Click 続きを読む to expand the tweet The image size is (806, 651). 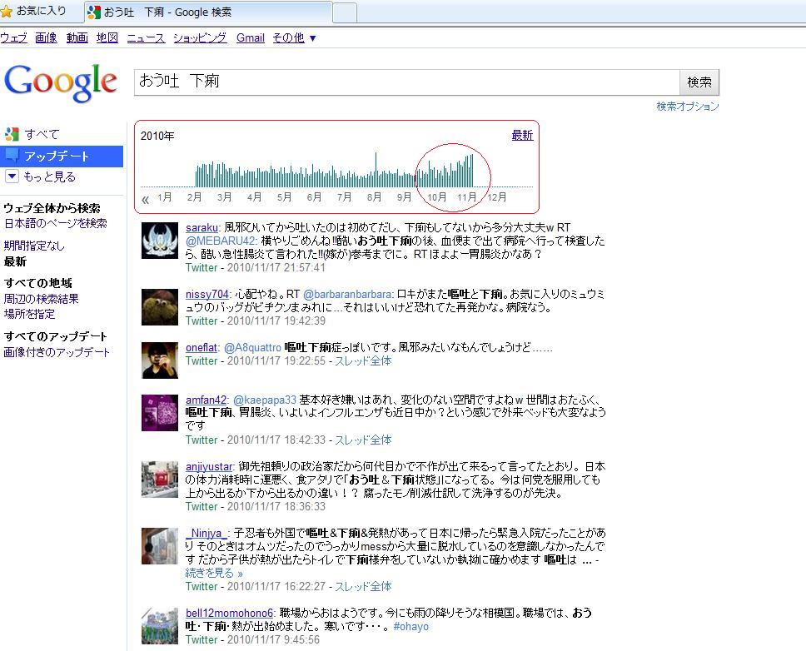(x=214, y=574)
